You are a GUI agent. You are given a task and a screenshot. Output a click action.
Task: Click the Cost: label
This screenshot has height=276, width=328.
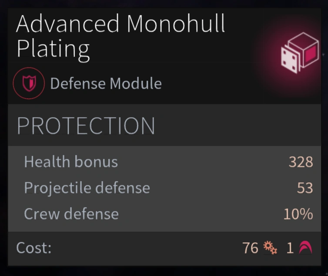pyautogui.click(x=34, y=248)
